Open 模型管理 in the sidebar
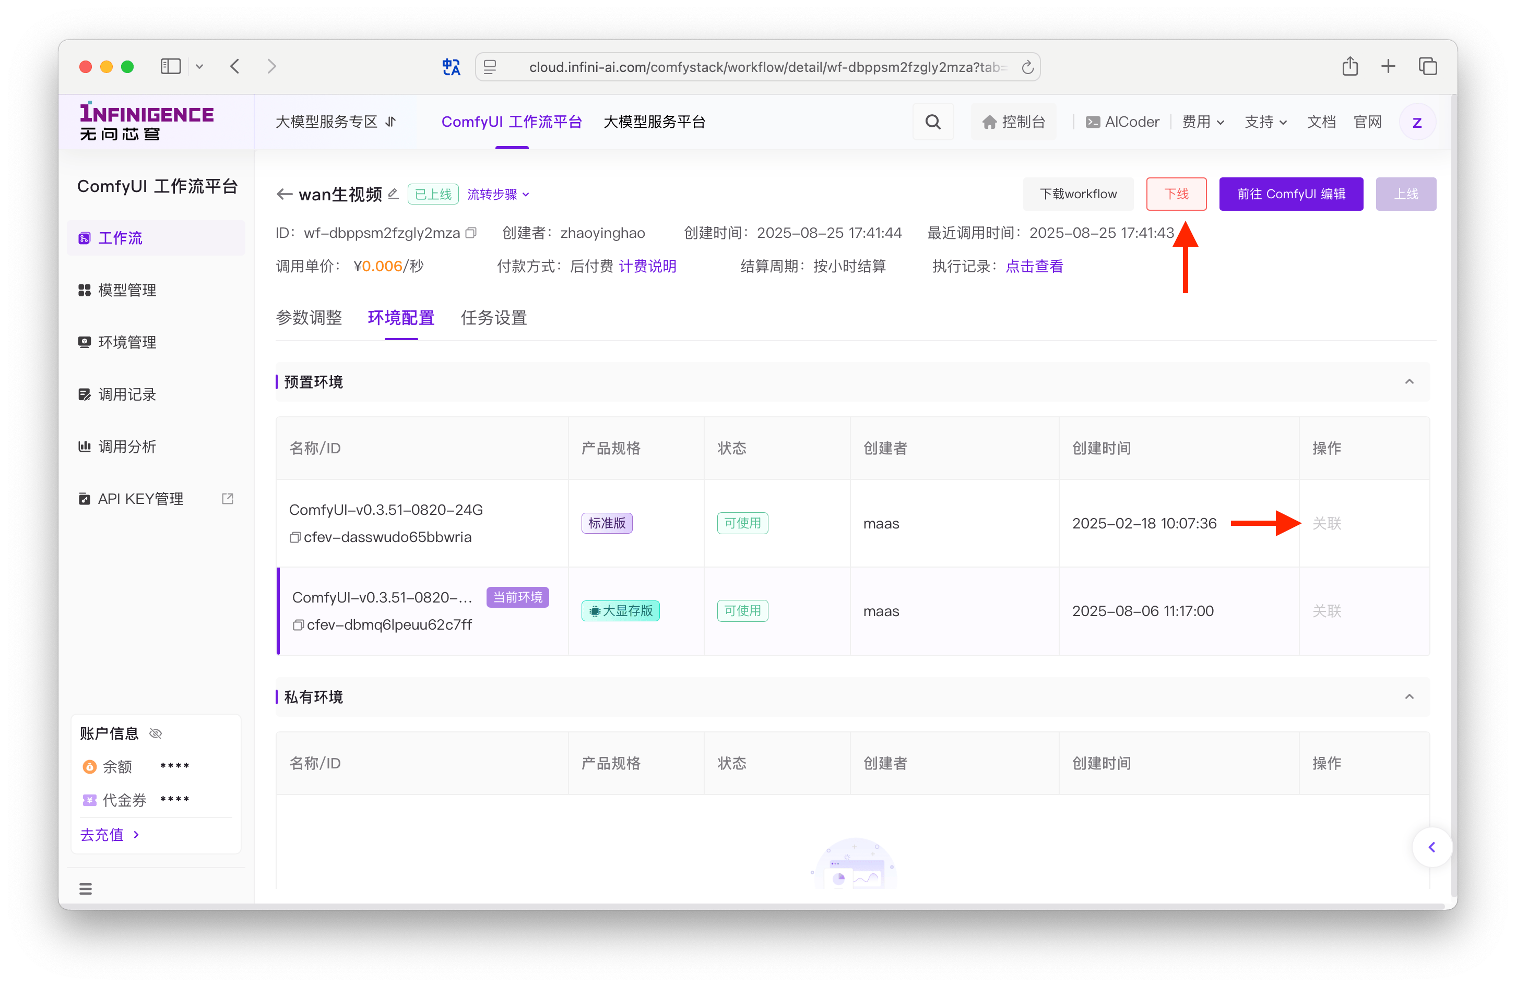The height and width of the screenshot is (987, 1516). coord(156,290)
